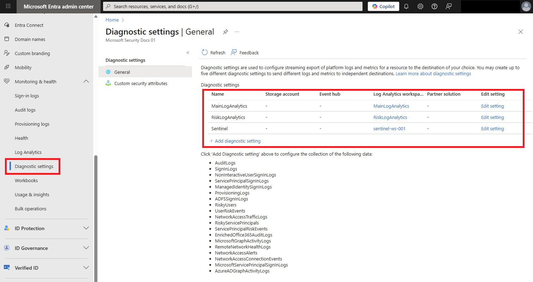Expand the Verified ID section

86,268
